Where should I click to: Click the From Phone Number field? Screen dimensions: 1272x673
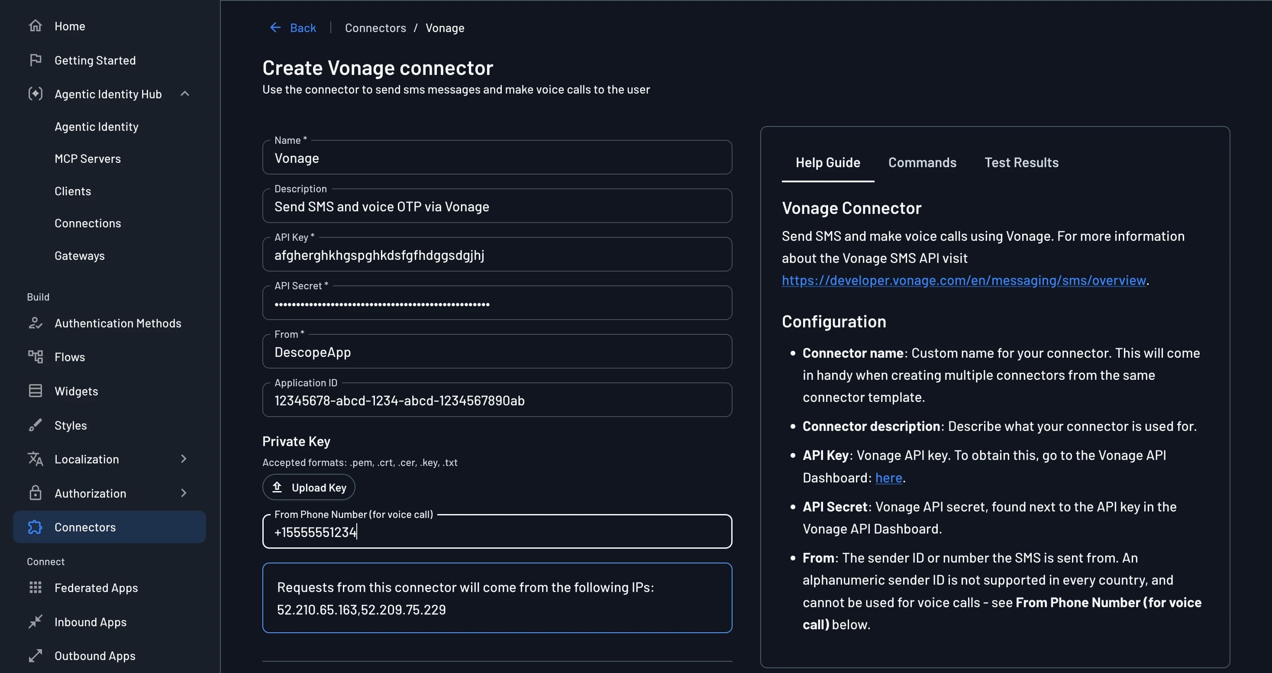[497, 531]
